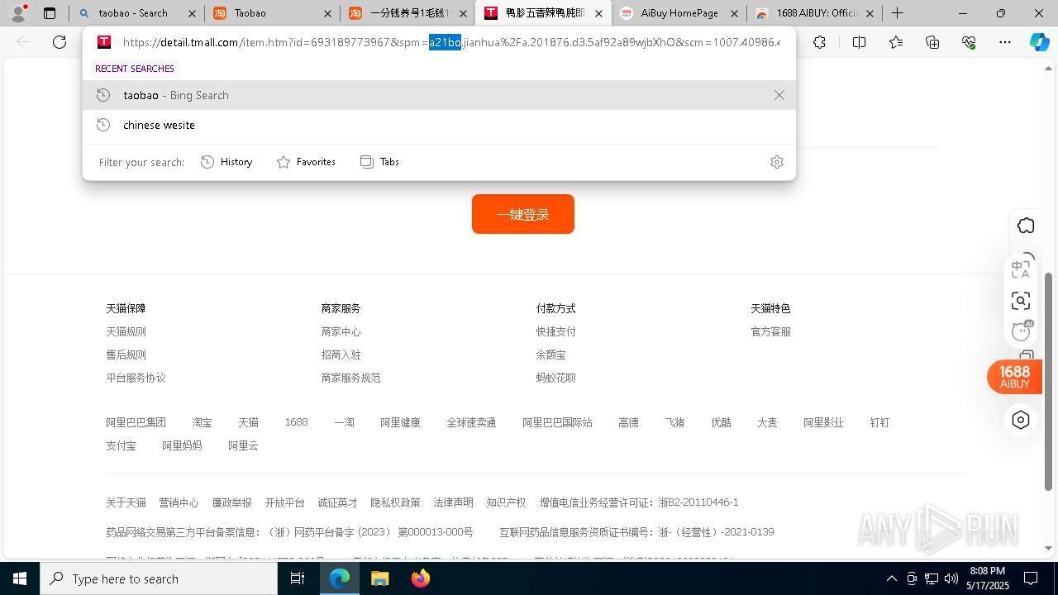Open a new browser tab

click(898, 13)
